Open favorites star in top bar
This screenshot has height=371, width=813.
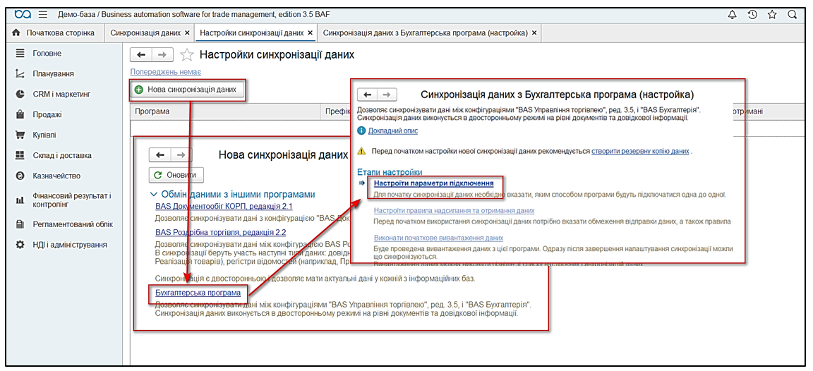tap(772, 15)
